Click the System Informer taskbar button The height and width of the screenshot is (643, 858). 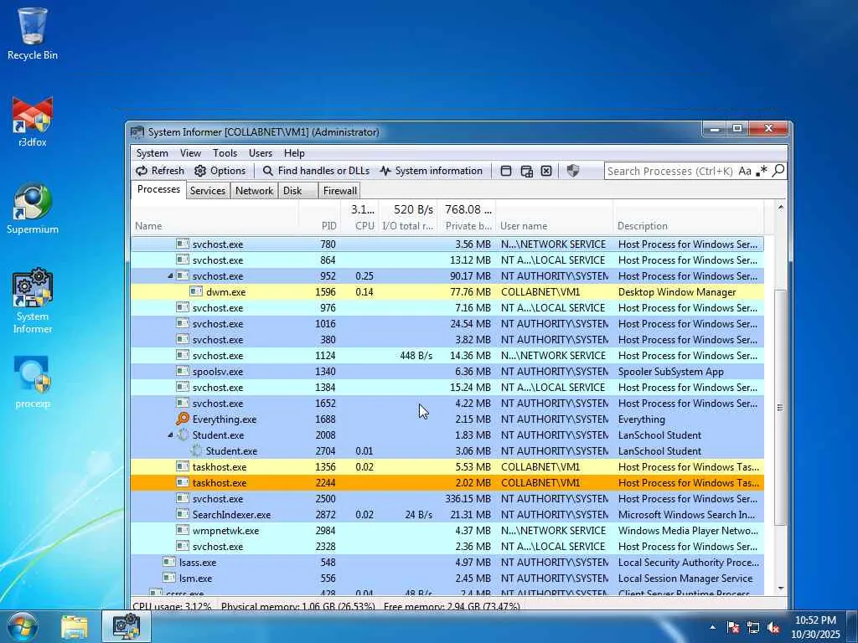(127, 626)
